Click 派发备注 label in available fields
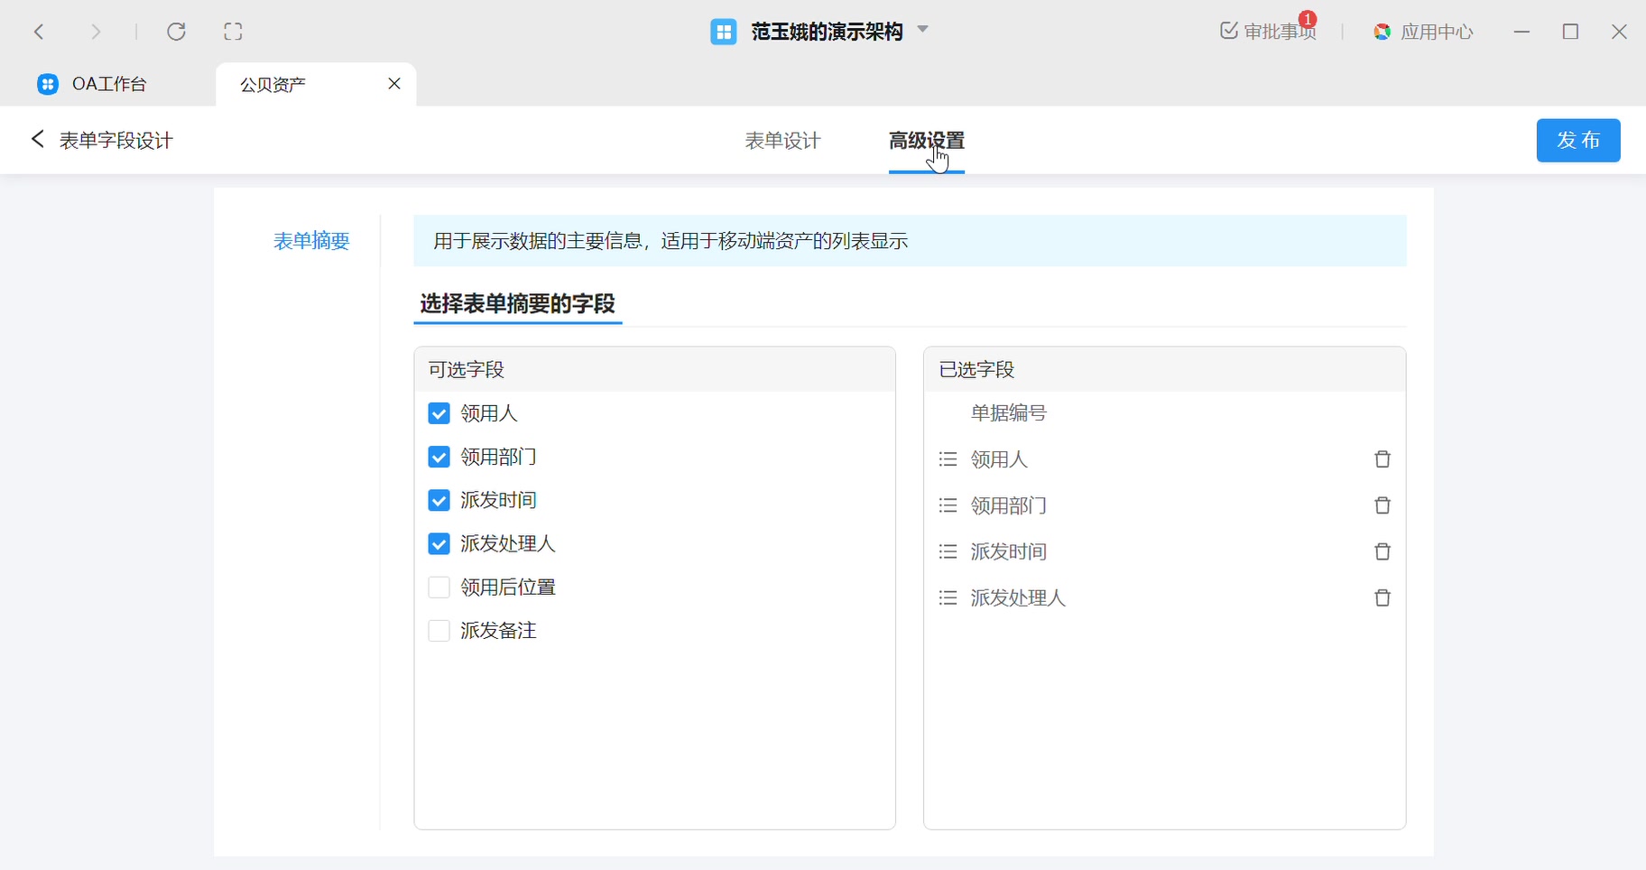 click(498, 630)
